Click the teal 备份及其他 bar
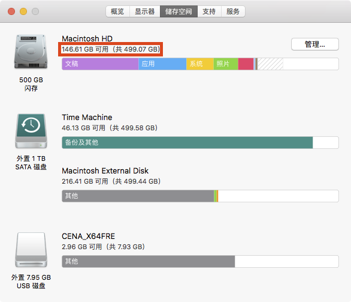The width and height of the screenshot is (351, 302). pos(187,142)
